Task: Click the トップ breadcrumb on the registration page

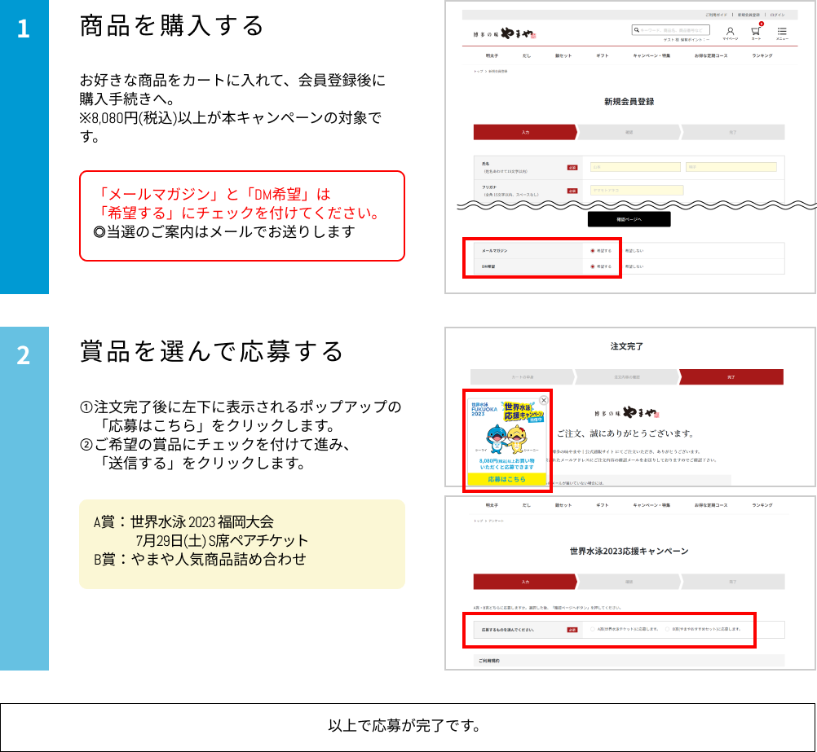Action: 479,72
